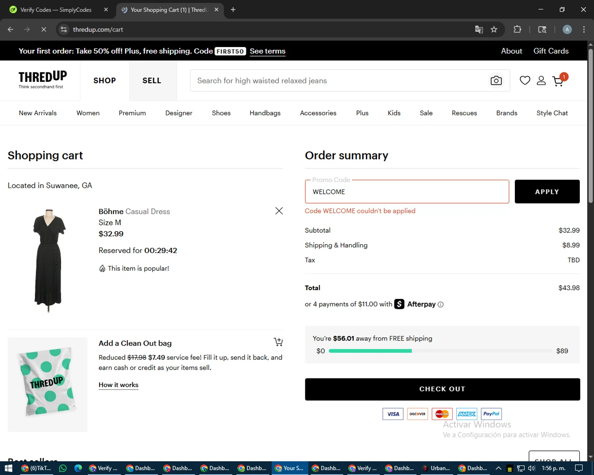Screen dimensions: 594x475
Task: Open Chrome menu three dots
Action: (x=584, y=29)
